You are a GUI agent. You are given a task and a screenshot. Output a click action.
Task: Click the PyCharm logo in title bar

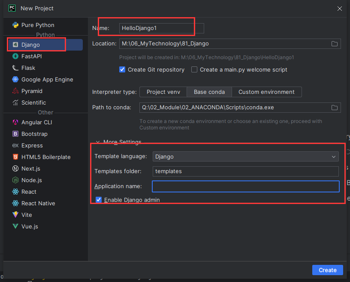coord(12,8)
